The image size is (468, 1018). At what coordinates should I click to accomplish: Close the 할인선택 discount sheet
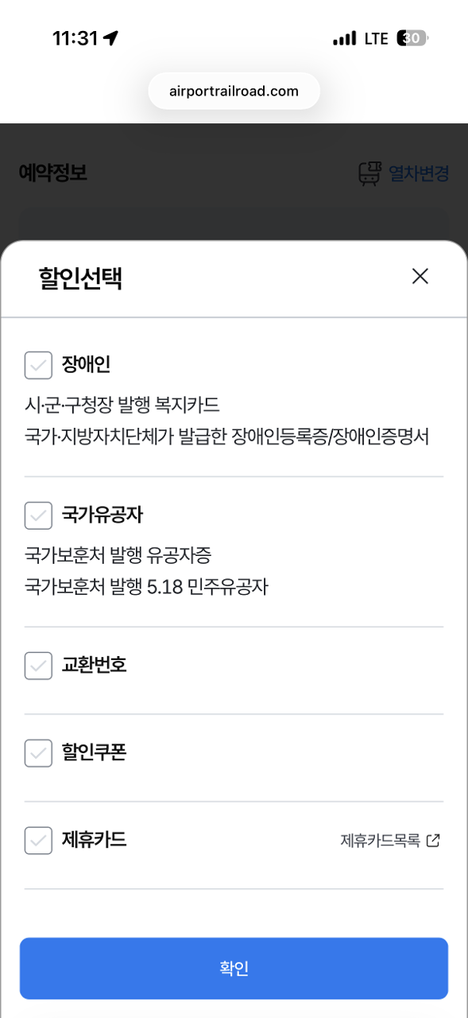420,276
